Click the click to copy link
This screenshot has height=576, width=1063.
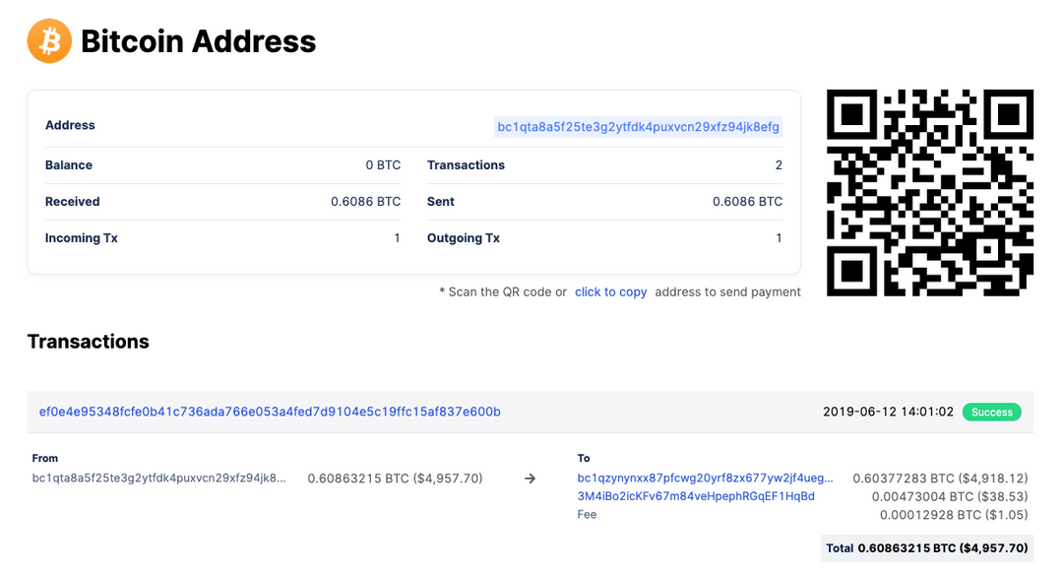click(610, 291)
